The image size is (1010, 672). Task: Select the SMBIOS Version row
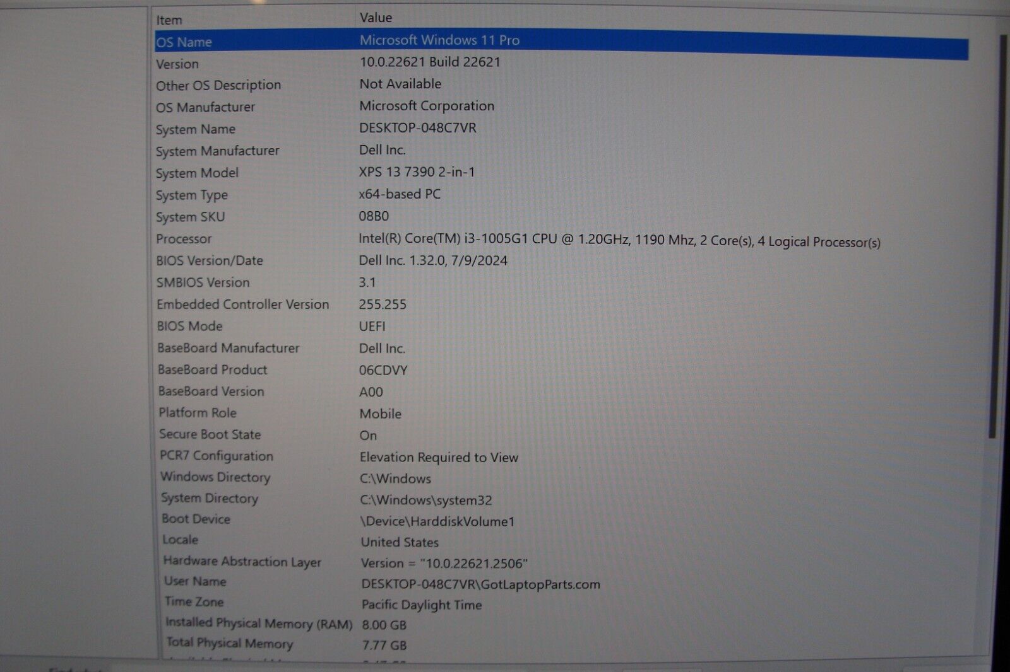click(x=203, y=283)
